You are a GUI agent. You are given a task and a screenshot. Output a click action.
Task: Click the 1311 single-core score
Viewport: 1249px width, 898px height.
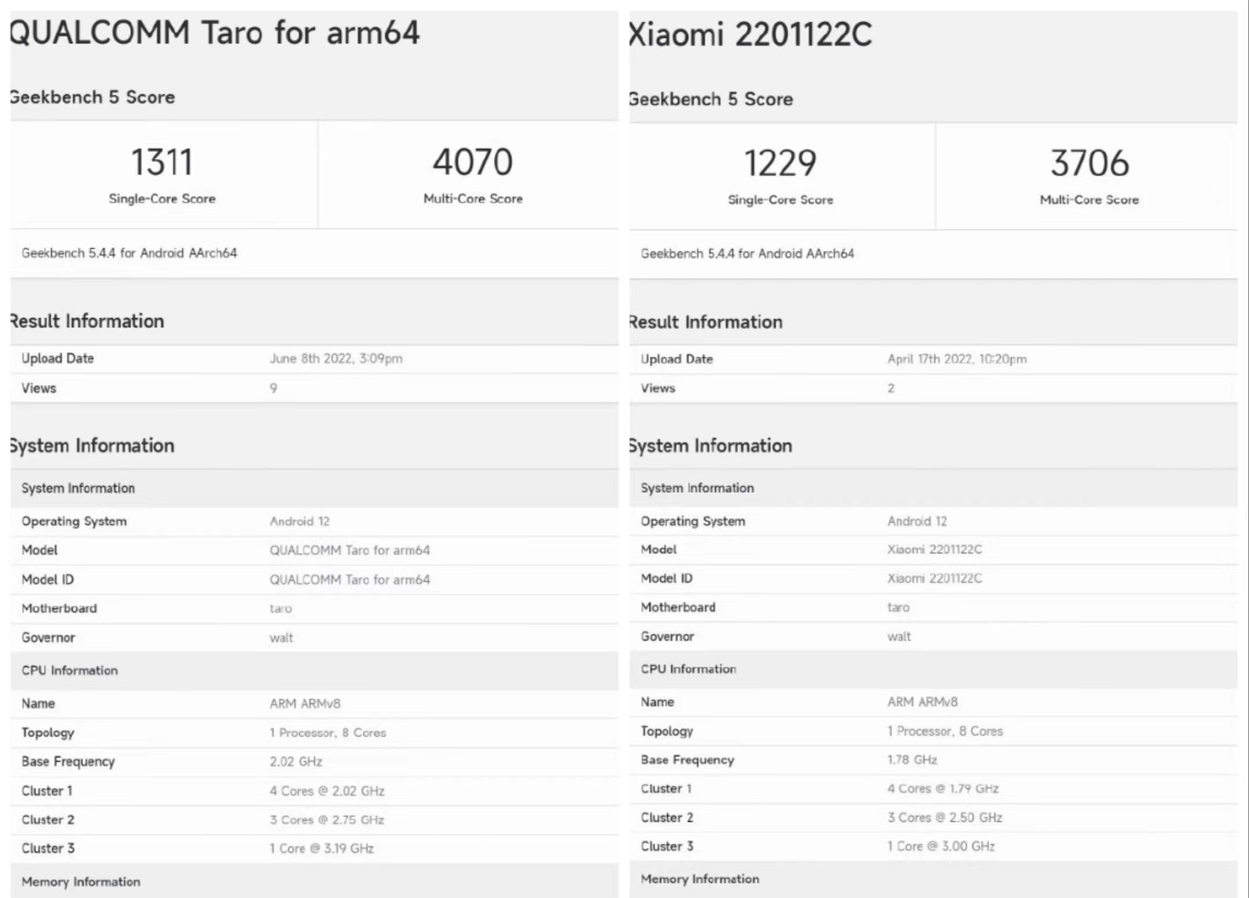click(162, 162)
